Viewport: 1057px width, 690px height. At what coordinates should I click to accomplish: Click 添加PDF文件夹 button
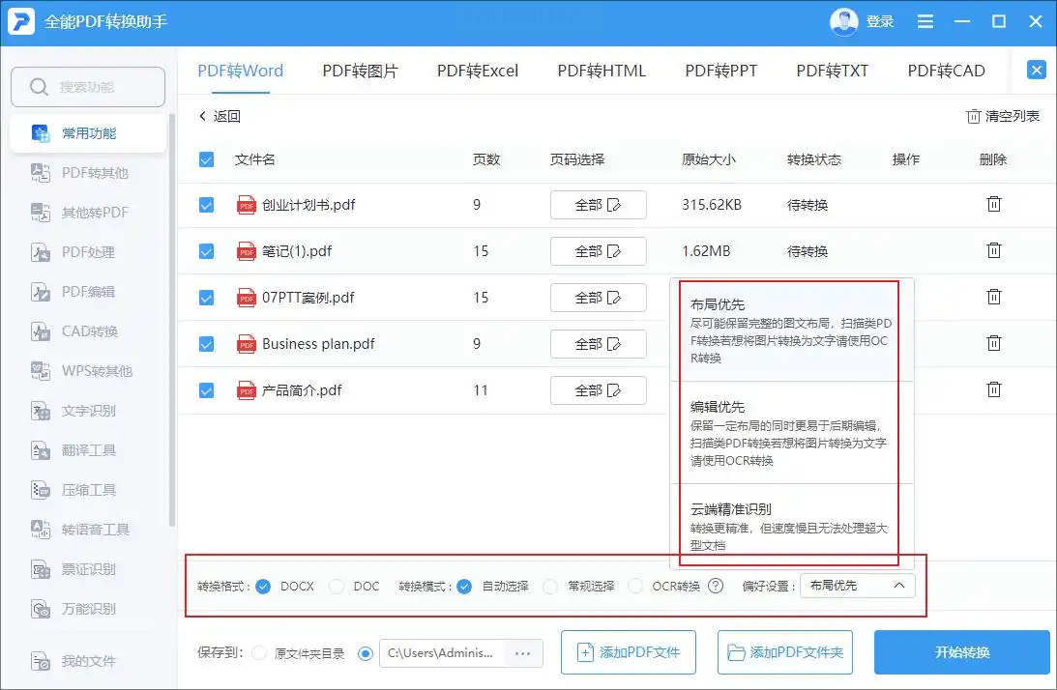point(784,652)
